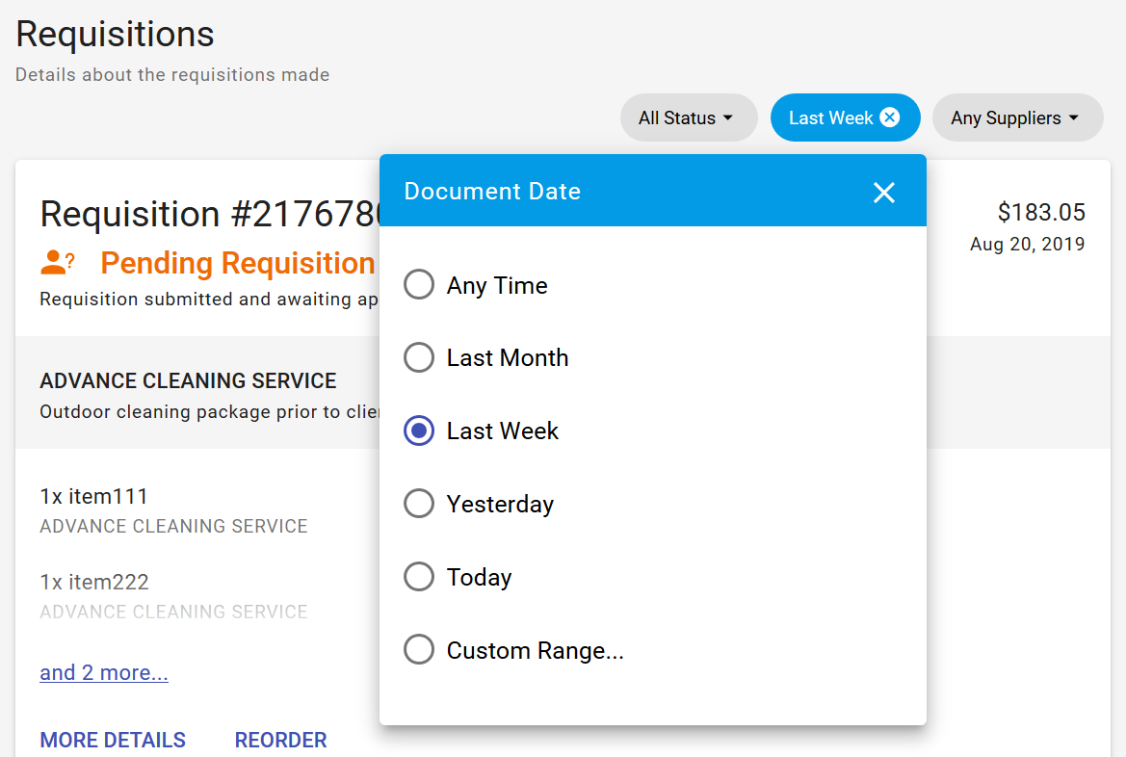The image size is (1126, 757).
Task: Confirm Last Week is selected
Action: pyautogui.click(x=419, y=431)
